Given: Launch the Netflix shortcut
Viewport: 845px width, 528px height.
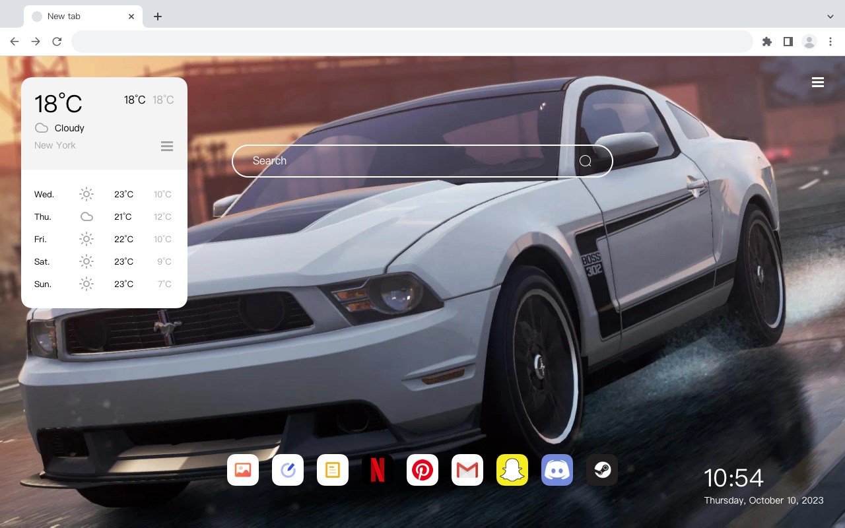Looking at the screenshot, I should [x=378, y=470].
